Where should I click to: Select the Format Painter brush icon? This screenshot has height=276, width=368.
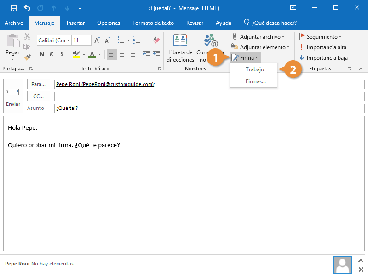click(27, 57)
